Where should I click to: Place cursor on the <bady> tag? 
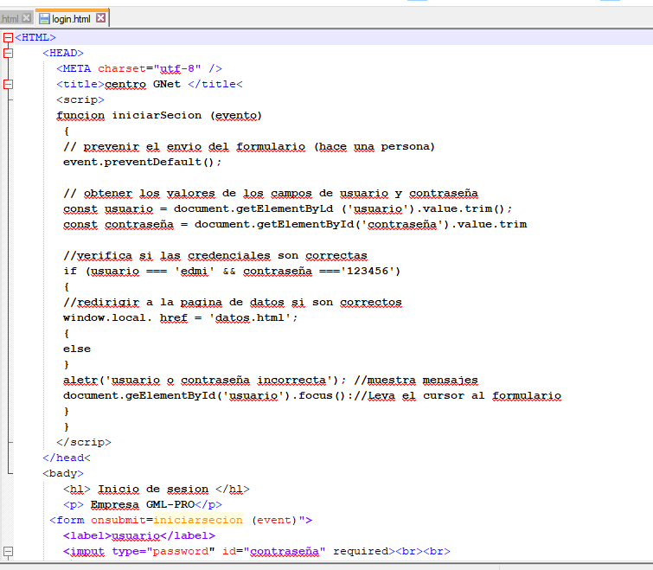point(63,473)
